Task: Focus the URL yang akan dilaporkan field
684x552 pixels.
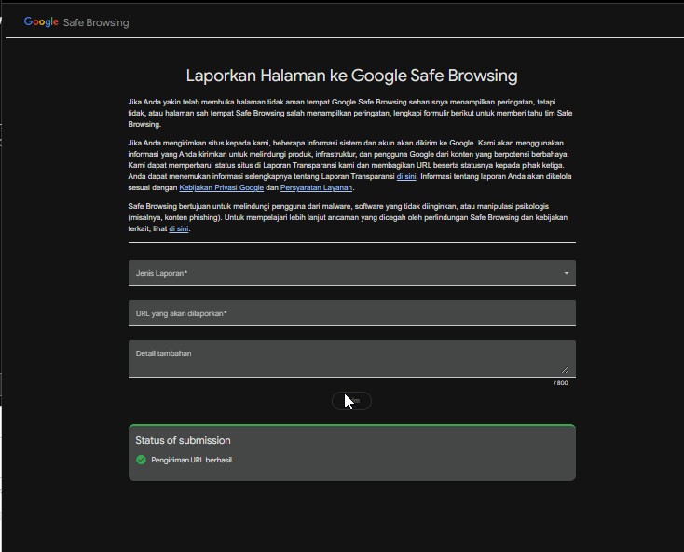Action: pos(351,313)
